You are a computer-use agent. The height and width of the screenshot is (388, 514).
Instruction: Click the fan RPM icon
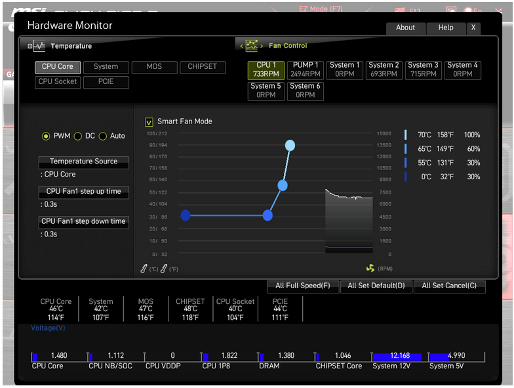coord(370,268)
